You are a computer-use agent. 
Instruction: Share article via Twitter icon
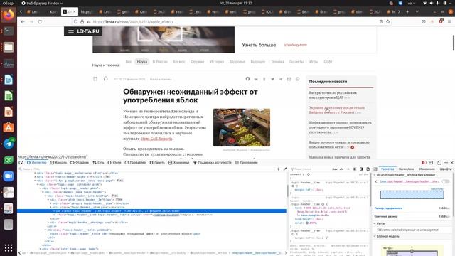click(x=272, y=79)
